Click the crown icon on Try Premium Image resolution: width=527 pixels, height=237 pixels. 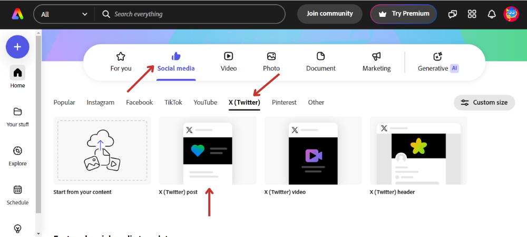382,14
